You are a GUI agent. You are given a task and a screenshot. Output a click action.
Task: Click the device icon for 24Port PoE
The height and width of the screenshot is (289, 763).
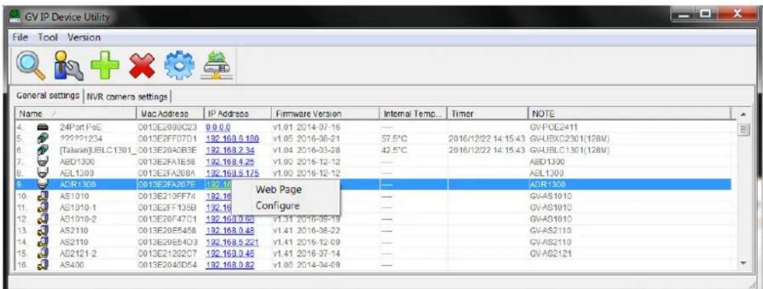click(43, 126)
